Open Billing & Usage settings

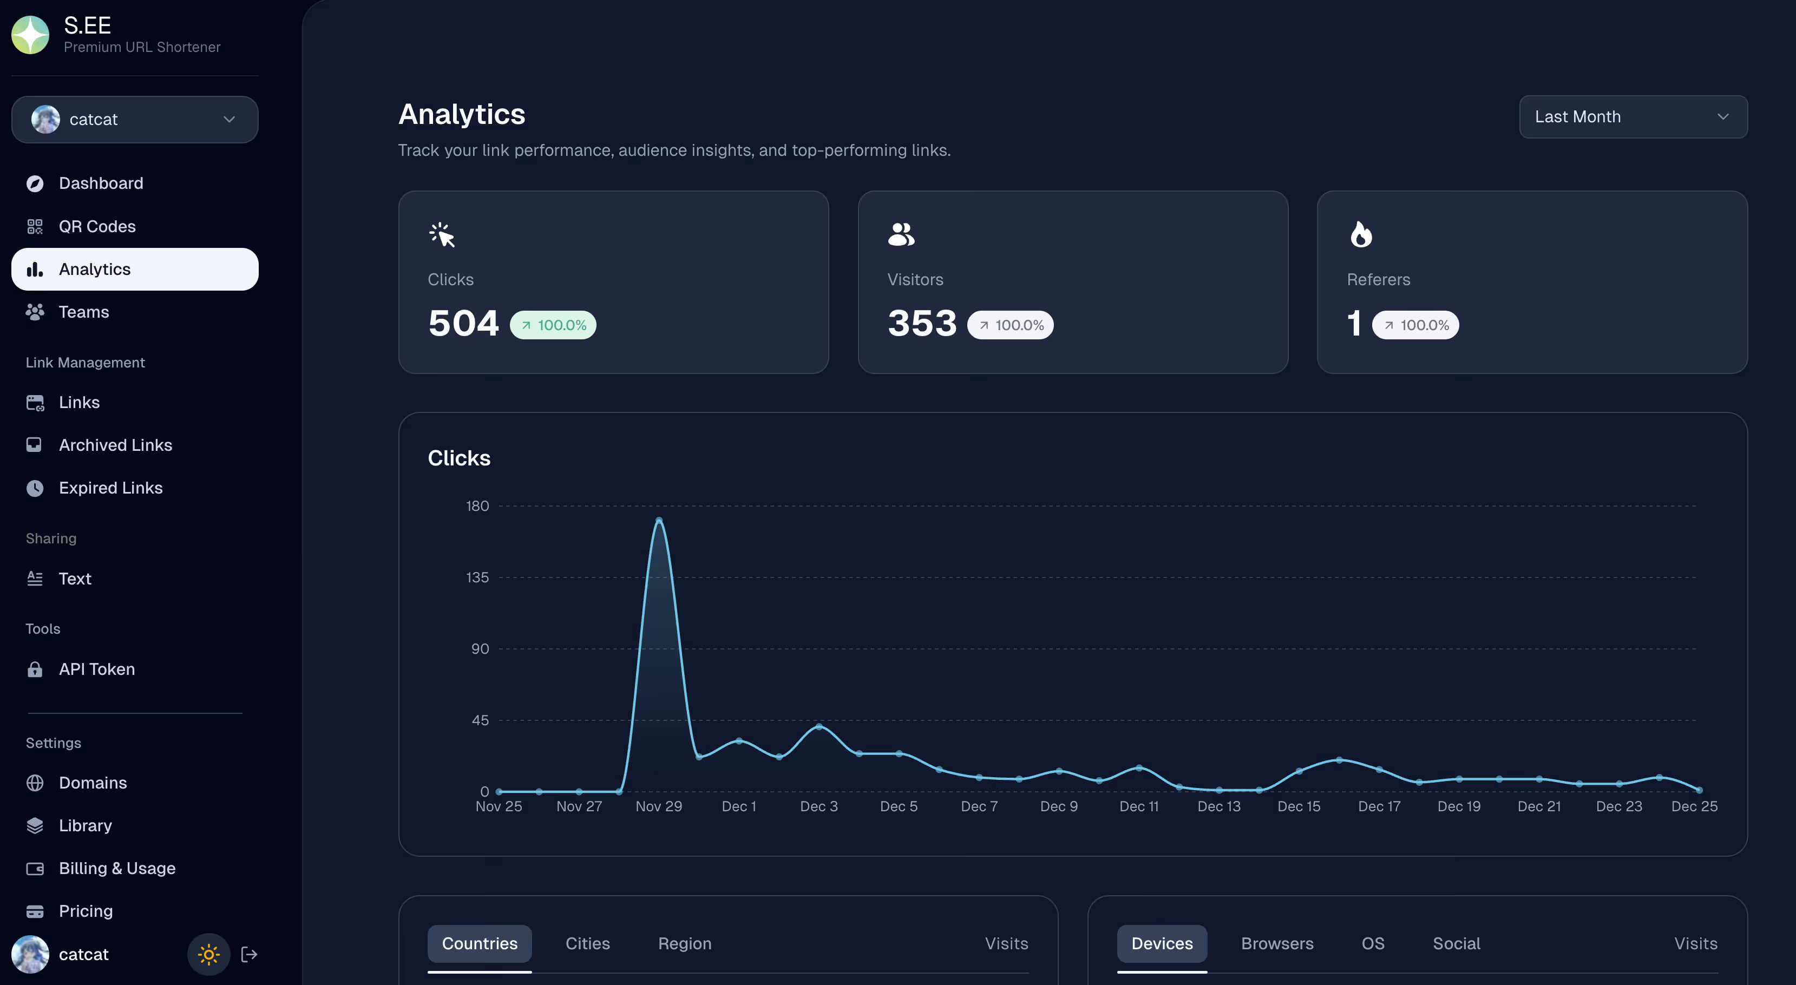[117, 869]
